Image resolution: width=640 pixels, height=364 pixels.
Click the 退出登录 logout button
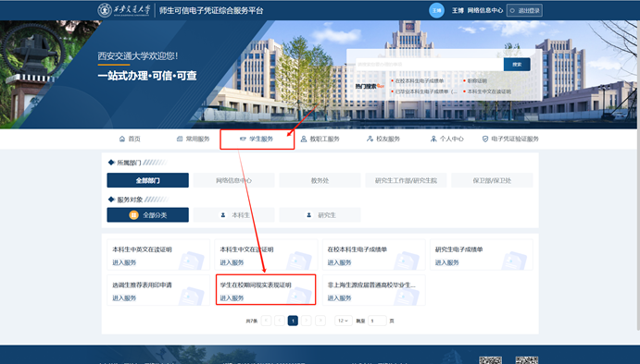[524, 10]
